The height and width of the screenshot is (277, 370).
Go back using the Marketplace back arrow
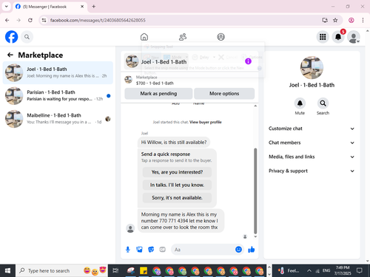pos(10,55)
